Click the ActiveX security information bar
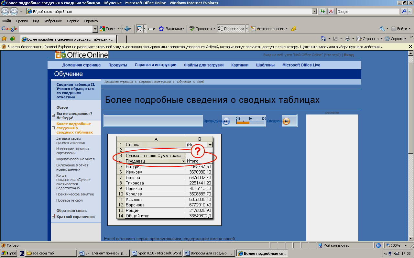Screen dimensions: 414x258 (194, 47)
